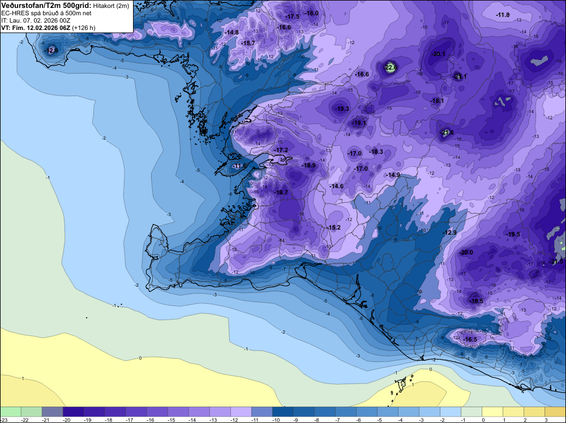Click the -11.6 temperature value
The width and height of the screenshot is (566, 423).
pos(239,166)
